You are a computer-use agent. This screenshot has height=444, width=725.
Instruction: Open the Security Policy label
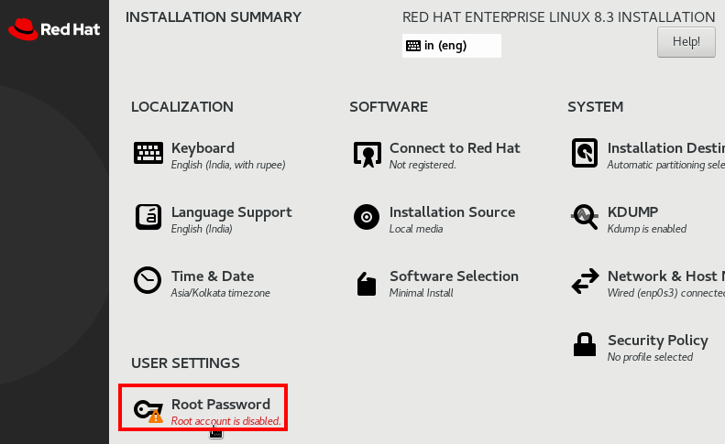click(x=657, y=340)
